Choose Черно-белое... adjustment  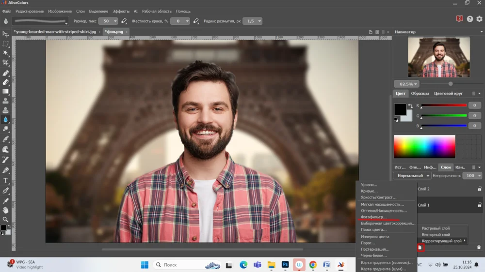pyautogui.click(x=373, y=256)
